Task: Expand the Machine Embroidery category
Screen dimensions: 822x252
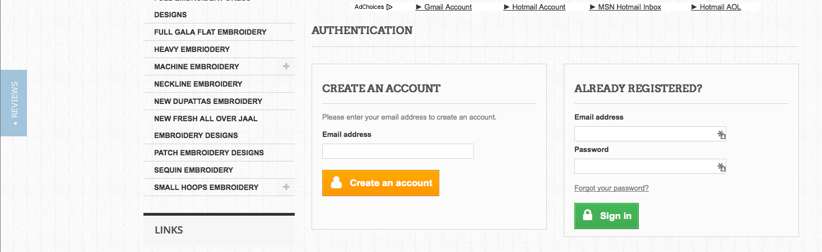Action: (x=286, y=66)
